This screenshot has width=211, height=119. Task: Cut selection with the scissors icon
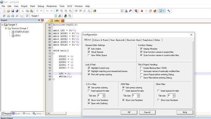click(x=23, y=11)
